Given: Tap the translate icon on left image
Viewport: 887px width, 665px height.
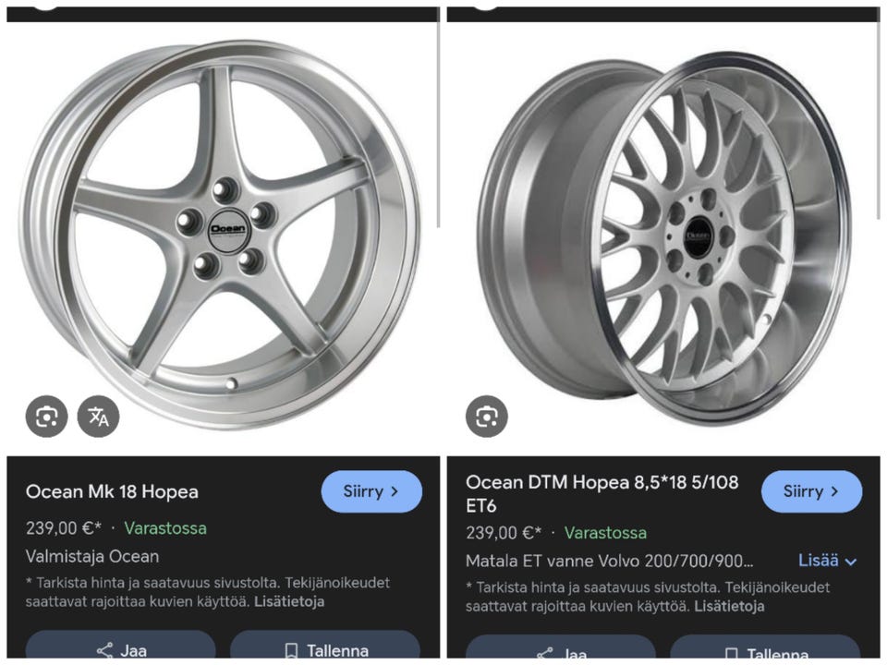Looking at the screenshot, I should pos(98,417).
